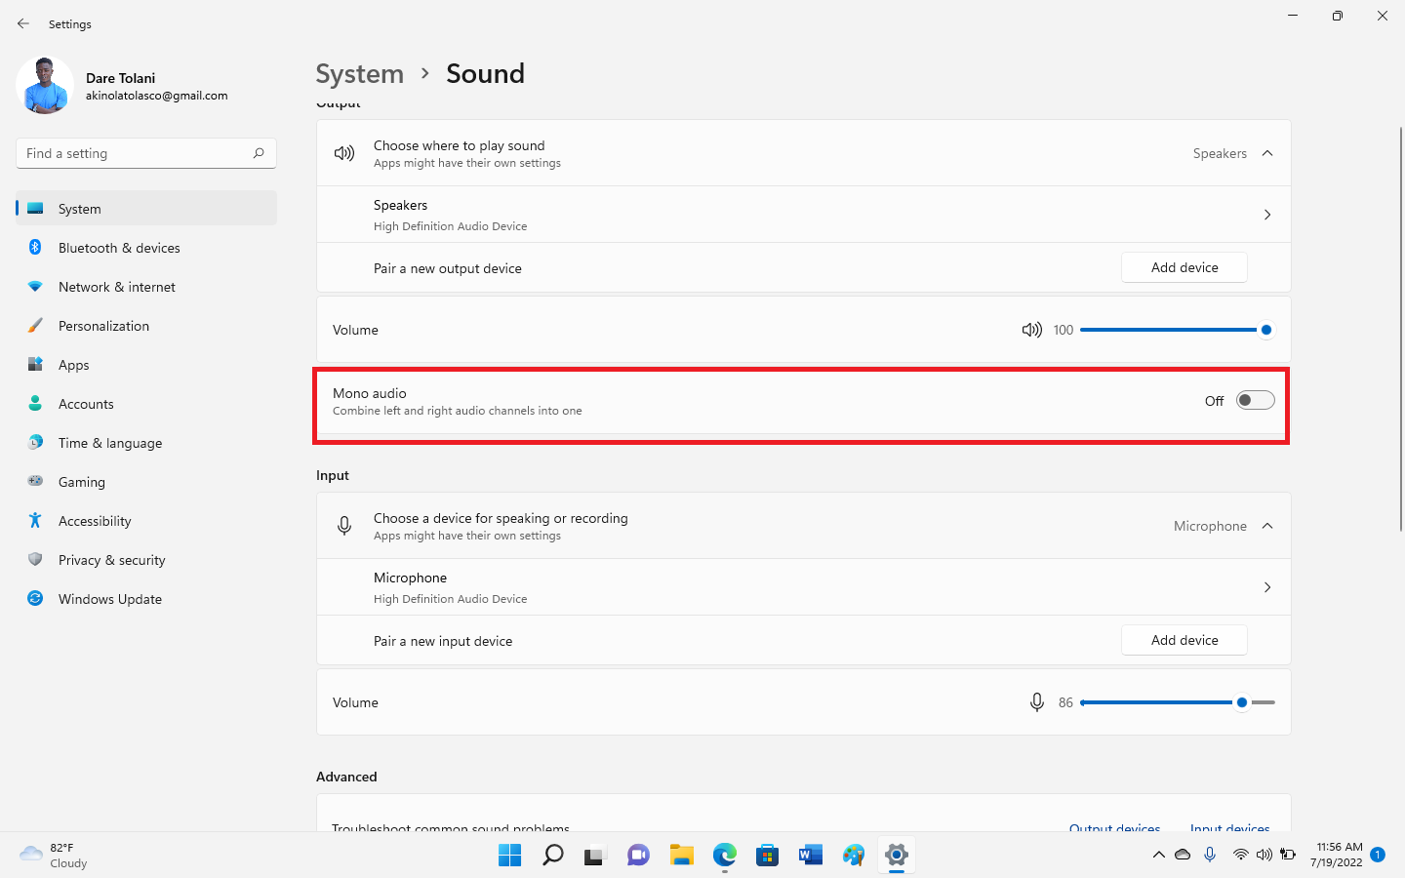Click the microphone tray icon

coord(1210,855)
